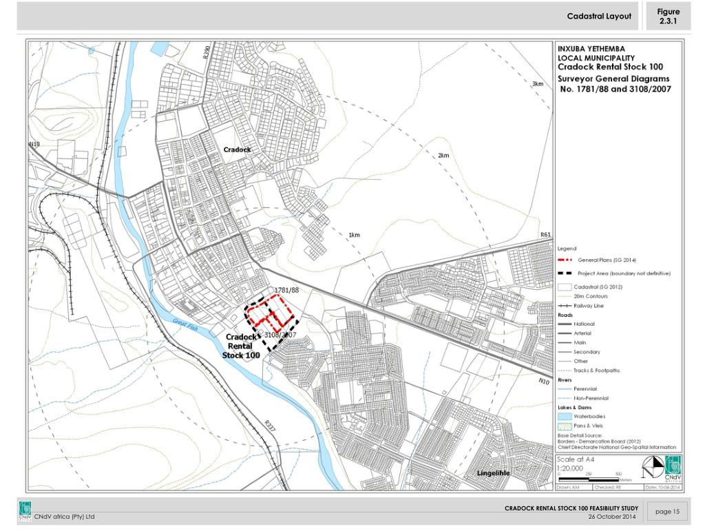Click the bold "Cradock Rental Stock 100" map label

click(241, 346)
